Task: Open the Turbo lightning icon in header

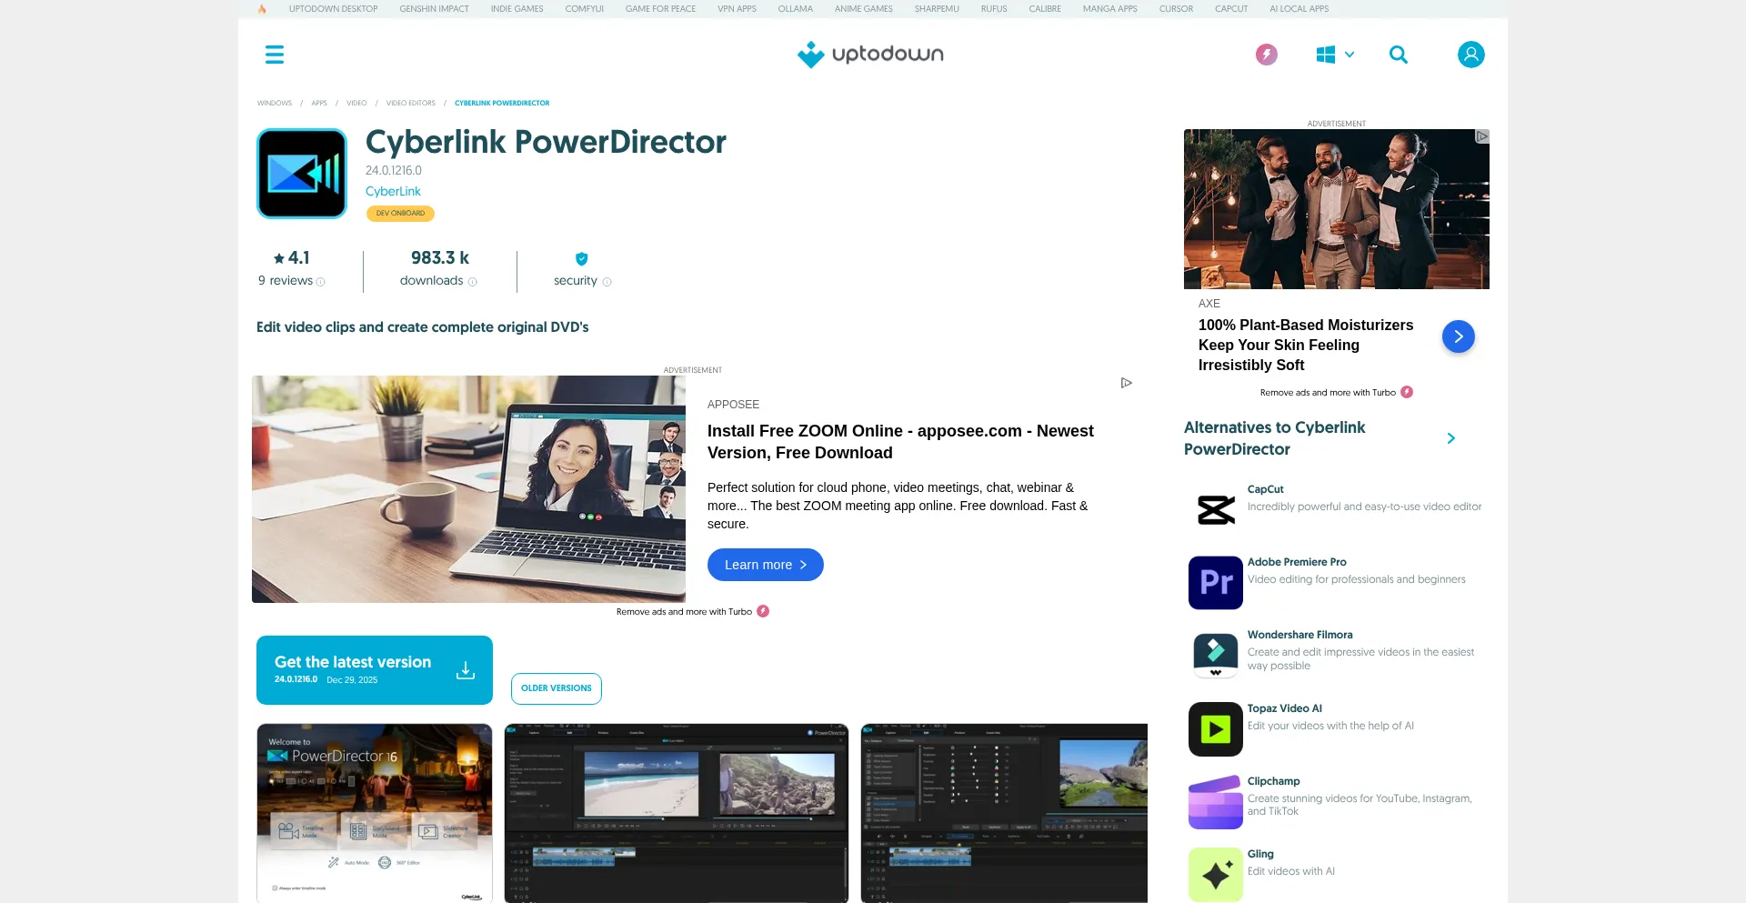Action: pyautogui.click(x=1267, y=55)
